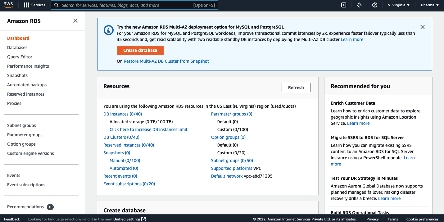
Task: Click the Recommendations count badge
Action: [x=50, y=207]
